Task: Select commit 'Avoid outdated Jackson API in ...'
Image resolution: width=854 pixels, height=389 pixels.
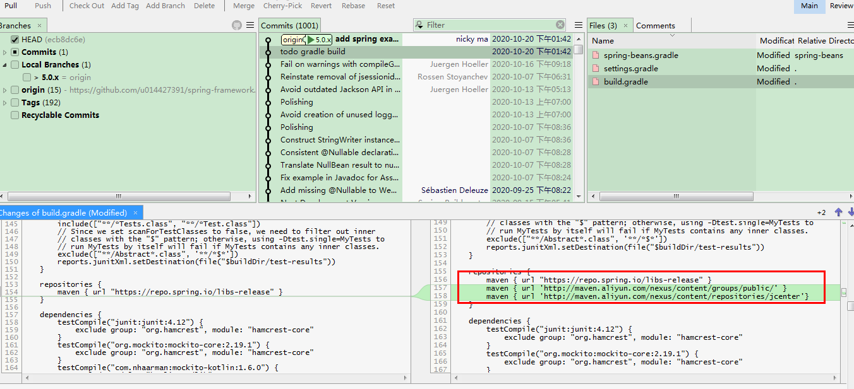Action: pos(416,90)
